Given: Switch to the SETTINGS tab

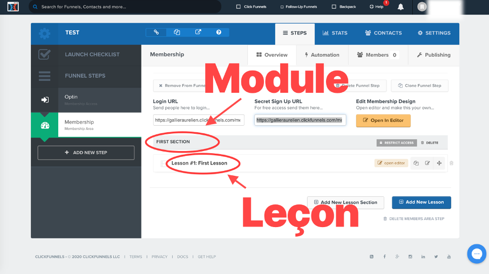Looking at the screenshot, I should 434,33.
